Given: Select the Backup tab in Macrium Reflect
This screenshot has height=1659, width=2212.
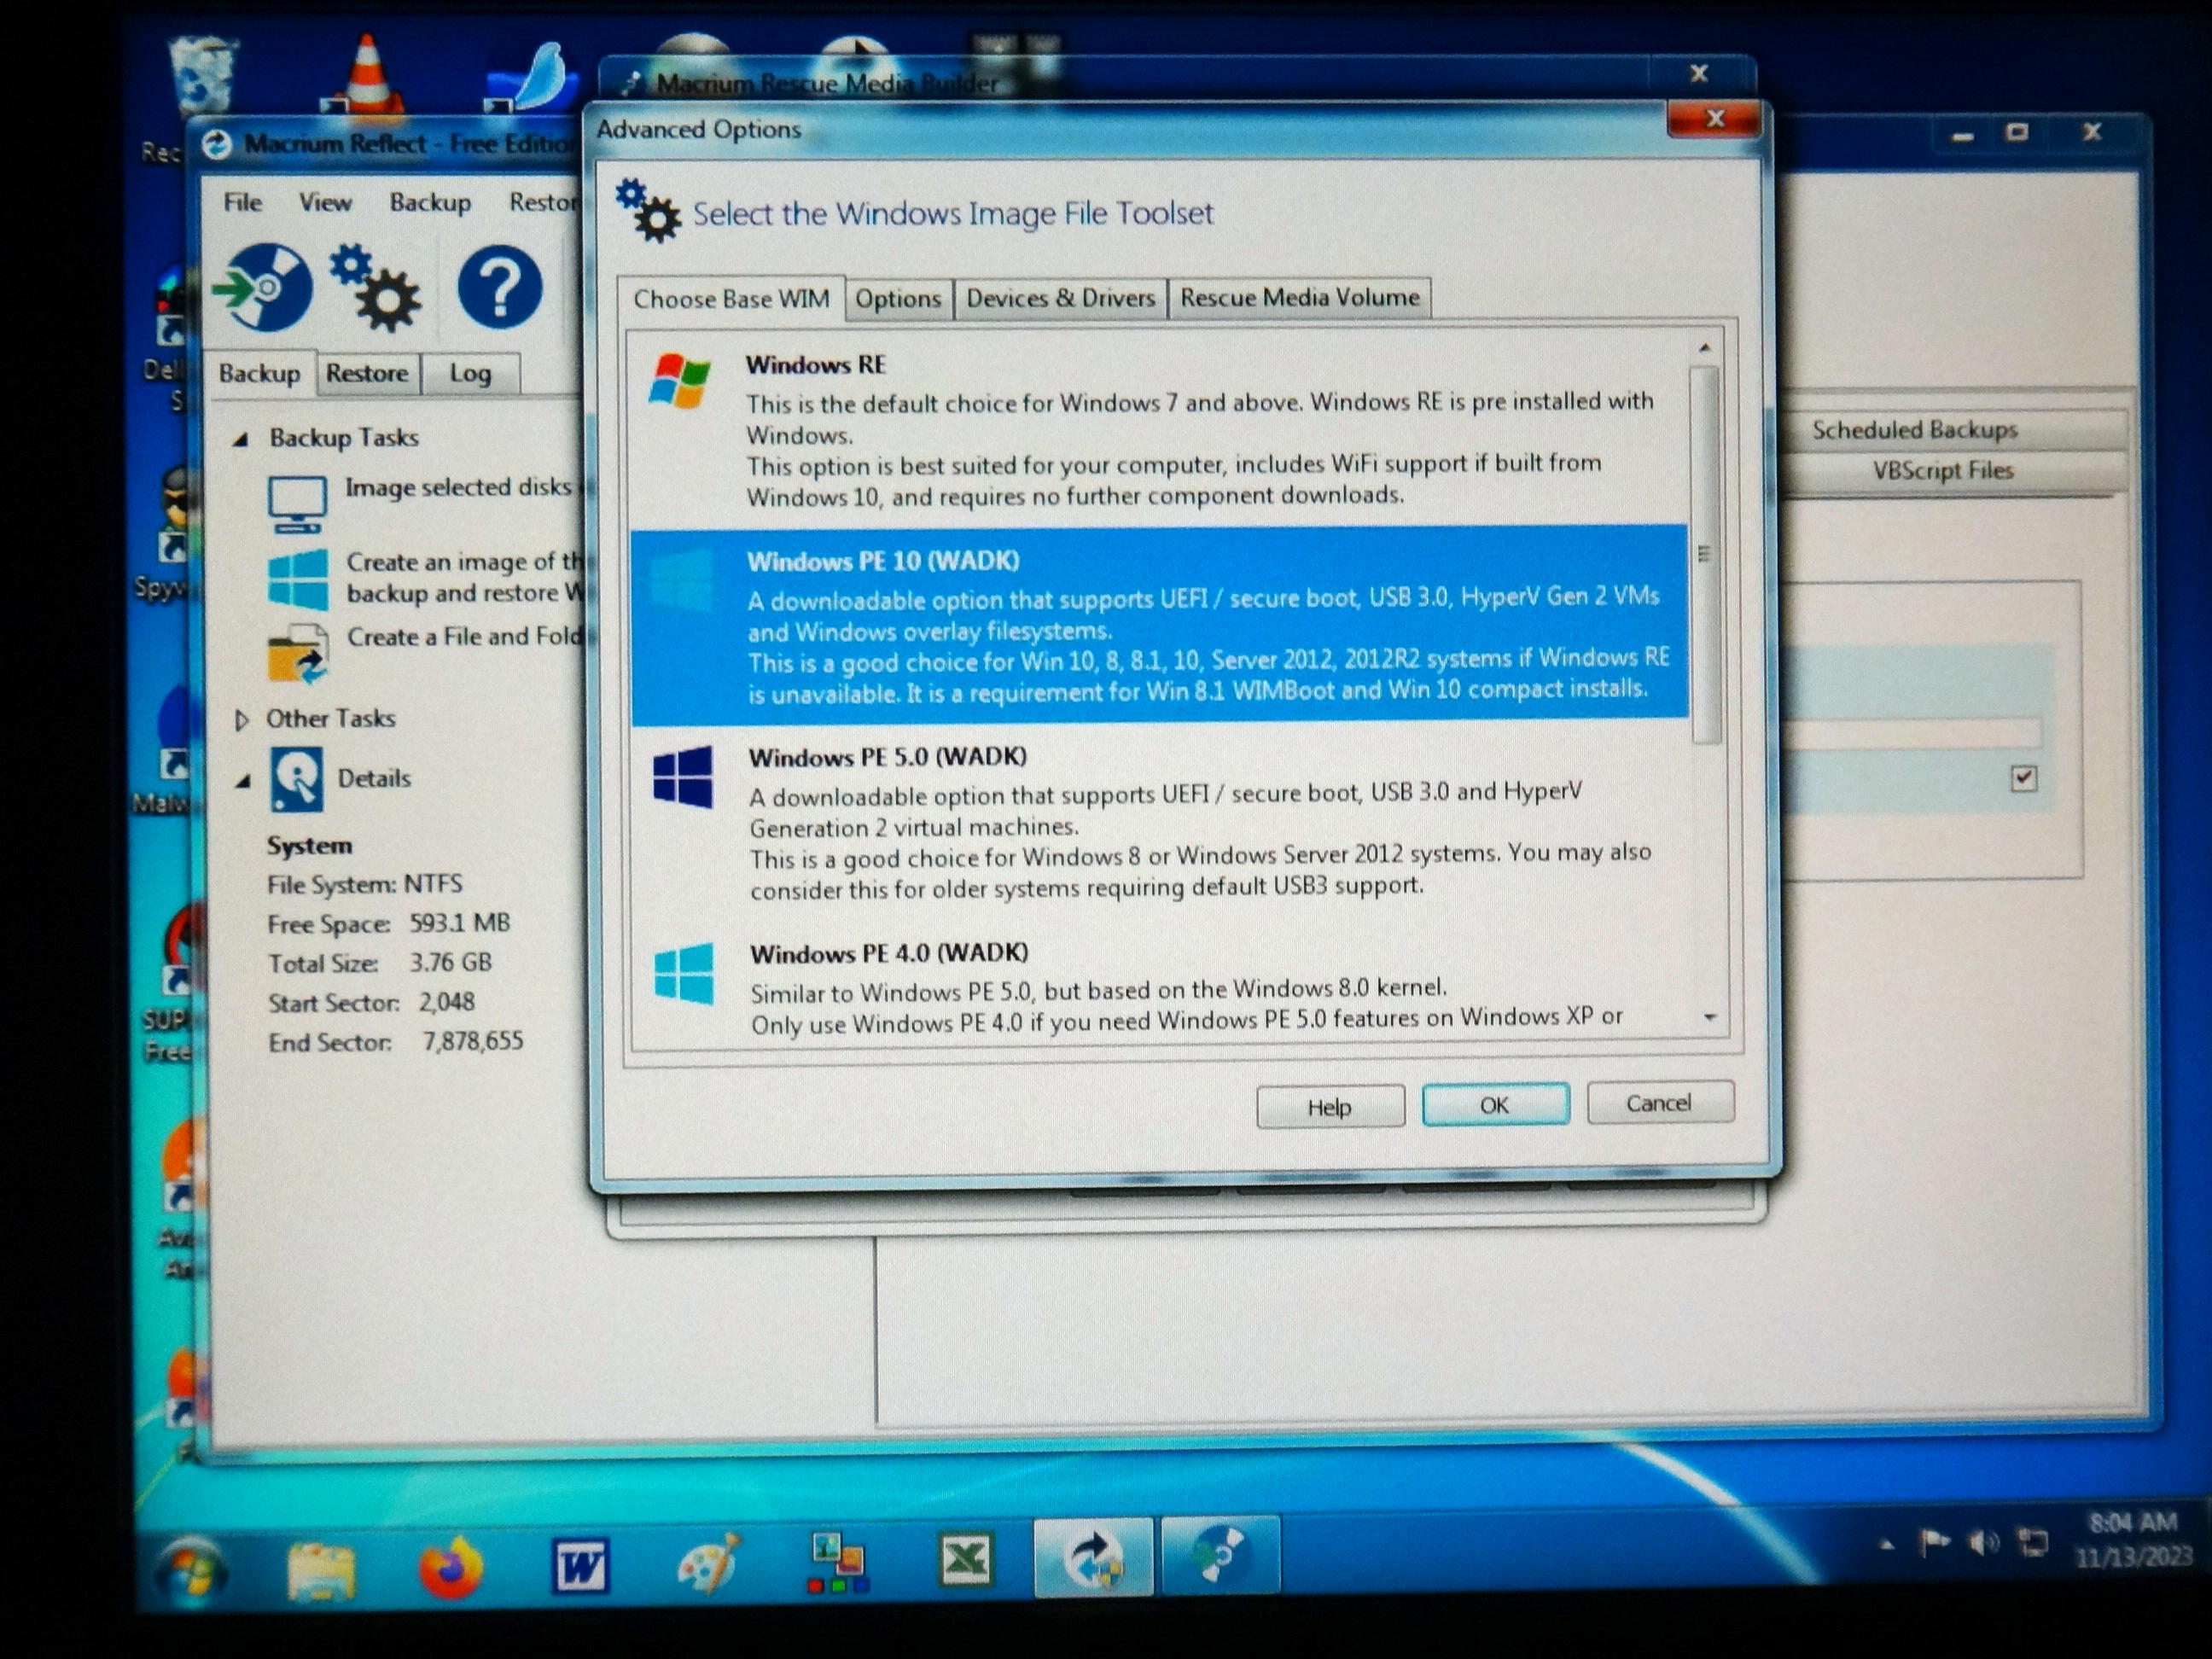Looking at the screenshot, I should (x=259, y=373).
